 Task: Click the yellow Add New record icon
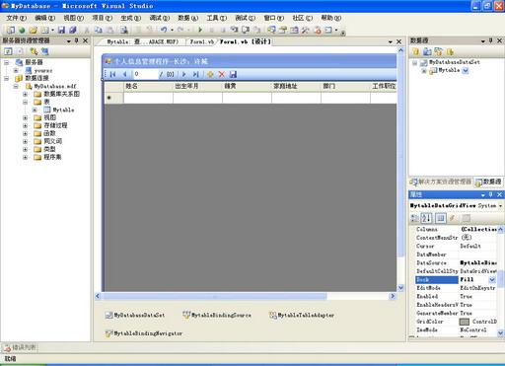210,74
